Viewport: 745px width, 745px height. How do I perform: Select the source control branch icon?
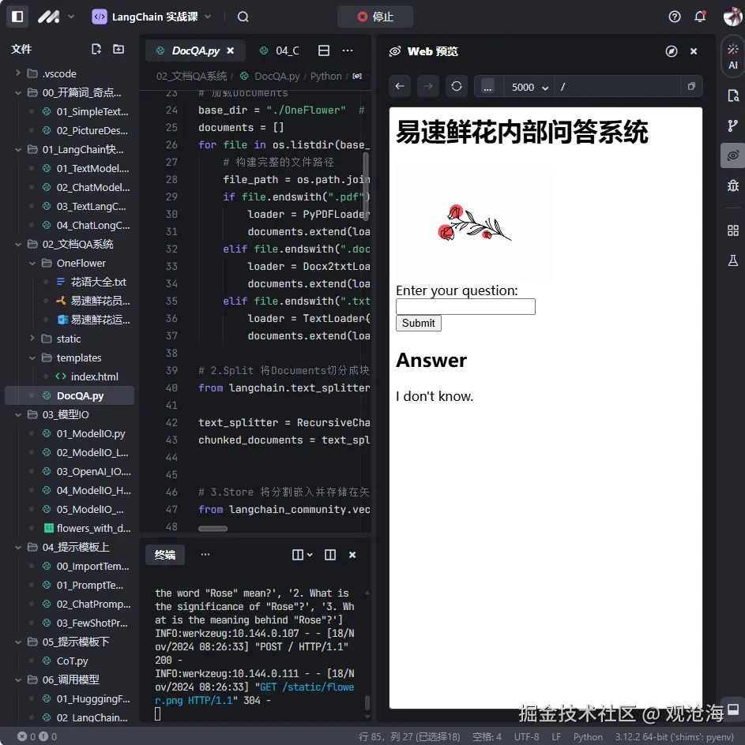pos(733,125)
